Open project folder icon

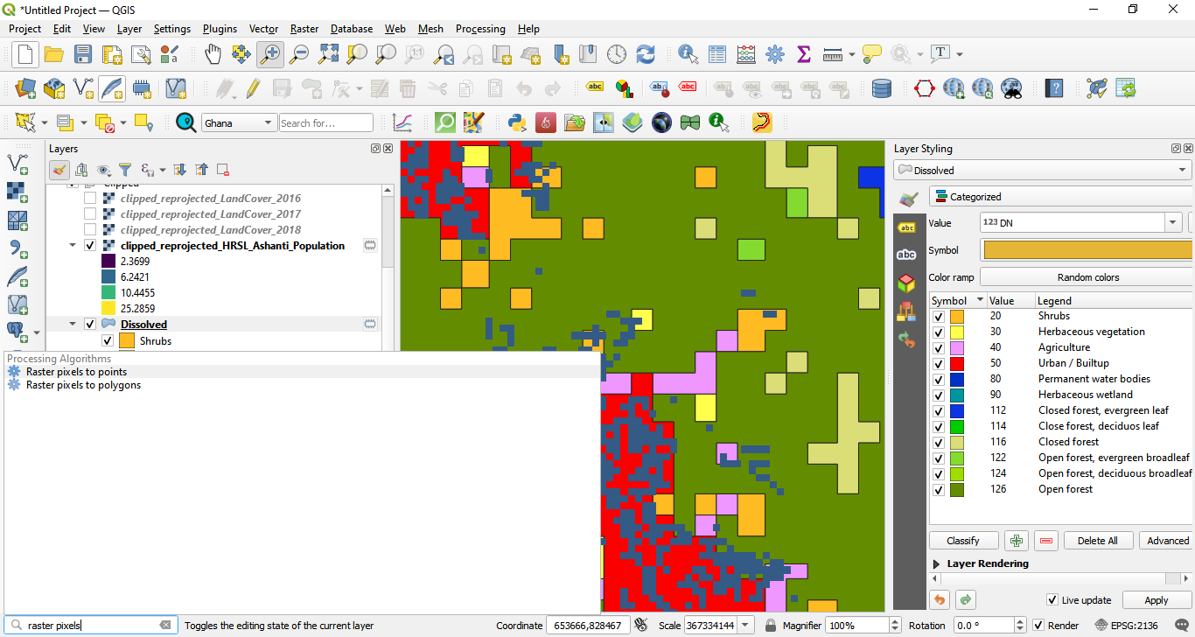54,54
